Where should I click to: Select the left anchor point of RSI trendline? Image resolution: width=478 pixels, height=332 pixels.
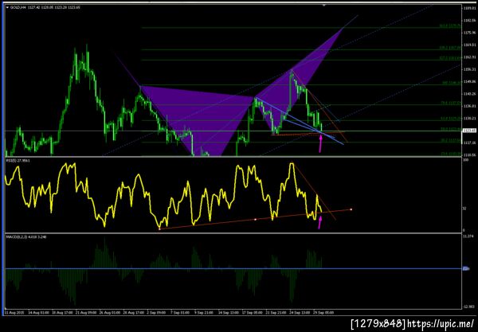159,228
